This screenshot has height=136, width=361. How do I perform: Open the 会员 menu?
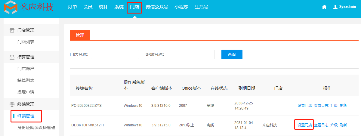(x=88, y=7)
